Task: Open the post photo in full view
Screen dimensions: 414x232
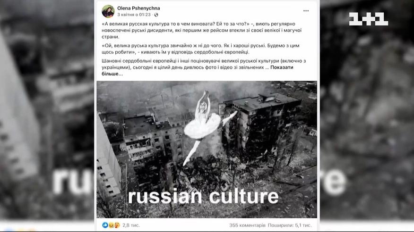Action: pos(207,149)
